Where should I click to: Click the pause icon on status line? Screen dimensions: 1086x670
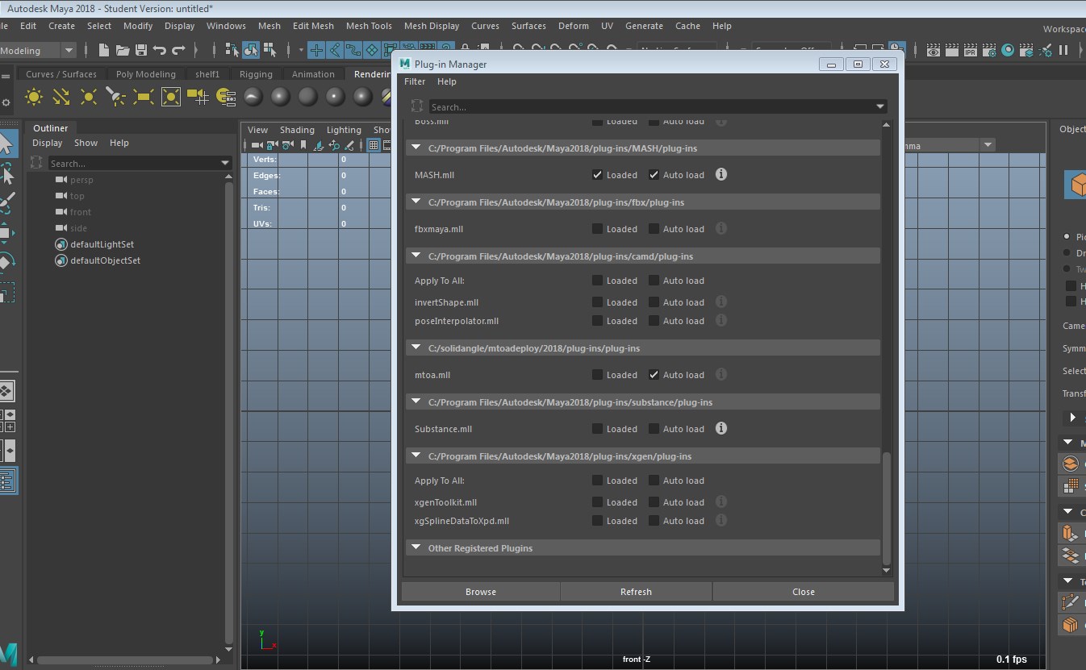tap(1063, 50)
